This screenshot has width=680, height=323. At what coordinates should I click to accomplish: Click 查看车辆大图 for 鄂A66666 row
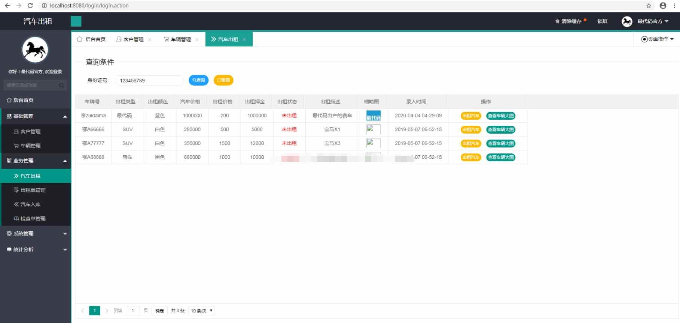point(501,129)
